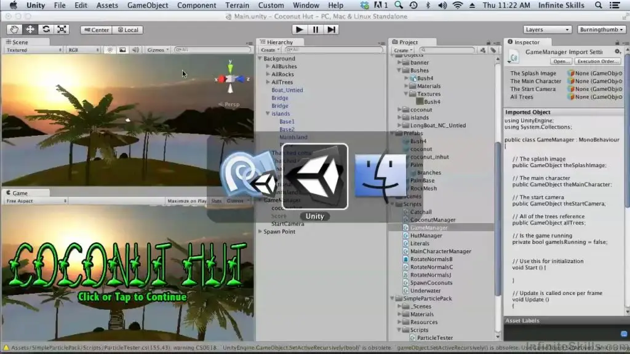Click the scene orientation gizmo
Screen dimensions: 630x354
click(x=230, y=78)
